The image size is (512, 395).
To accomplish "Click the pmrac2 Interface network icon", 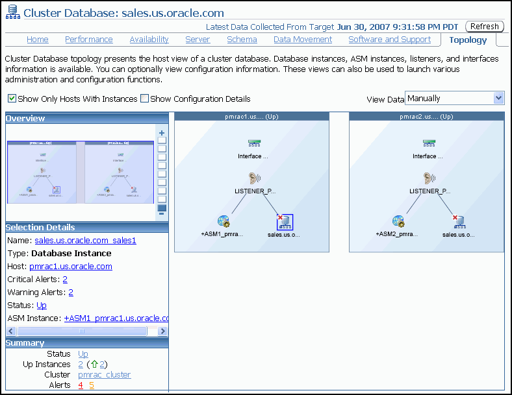I will point(428,143).
